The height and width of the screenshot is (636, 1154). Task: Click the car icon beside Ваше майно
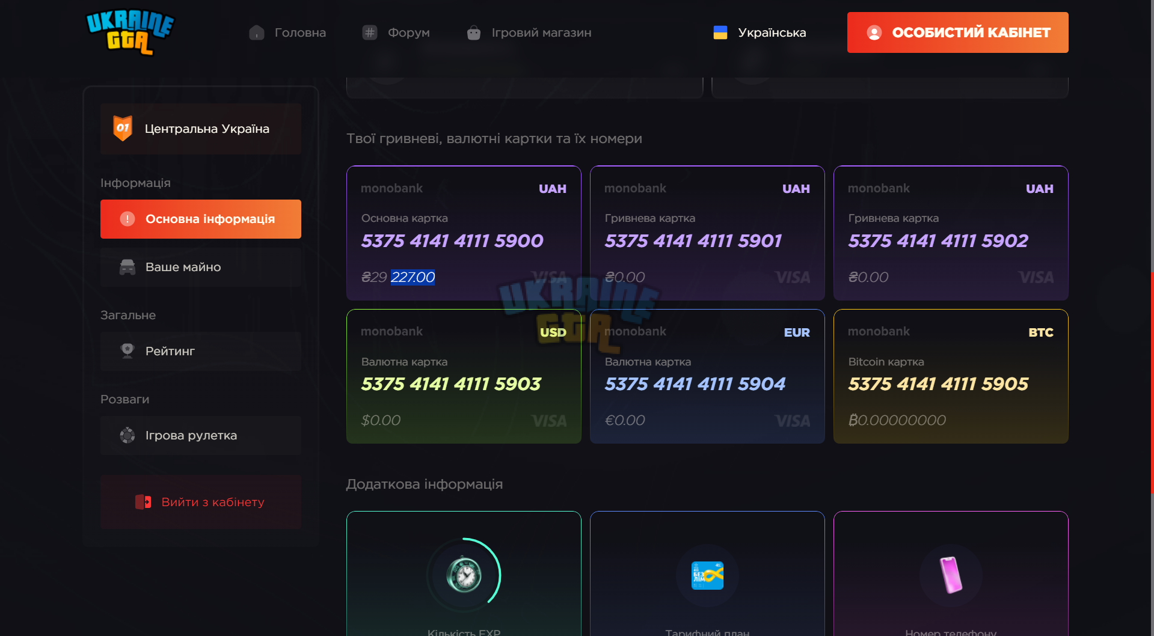click(127, 267)
